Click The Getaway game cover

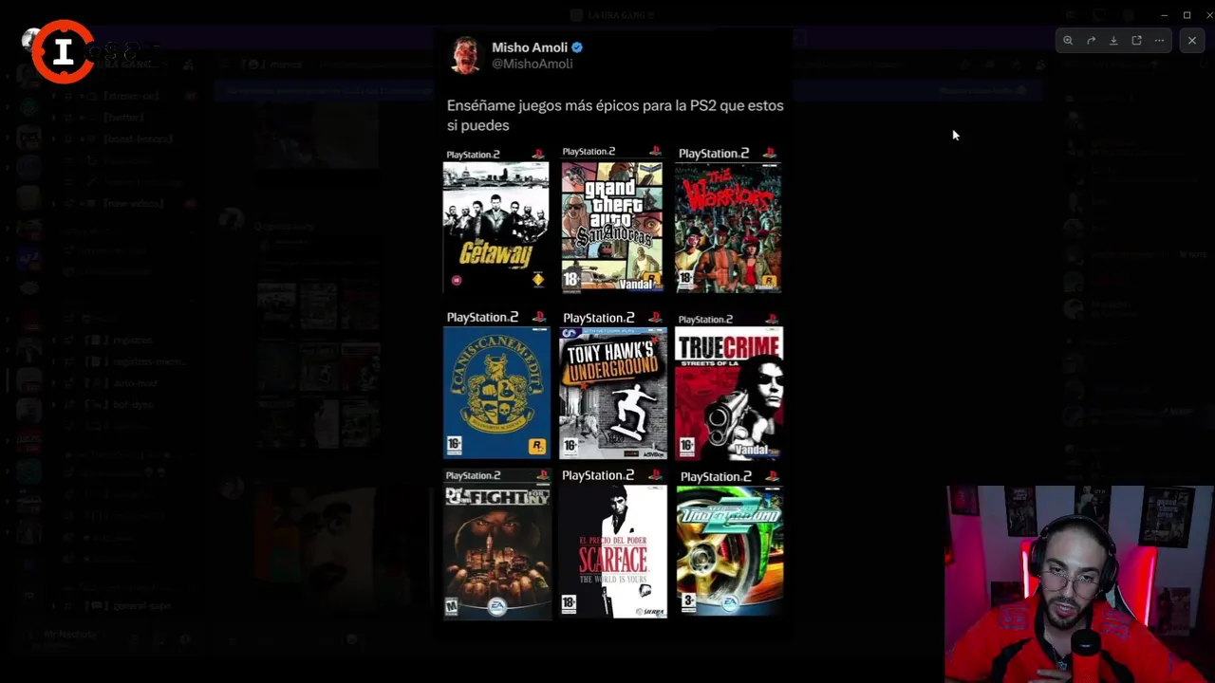495,220
